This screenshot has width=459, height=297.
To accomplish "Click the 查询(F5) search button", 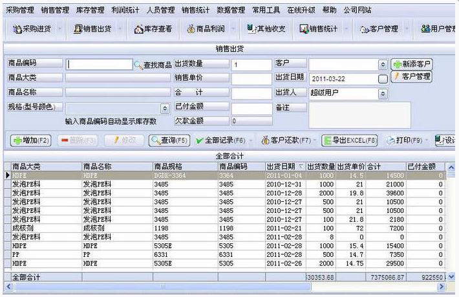I will (x=169, y=140).
